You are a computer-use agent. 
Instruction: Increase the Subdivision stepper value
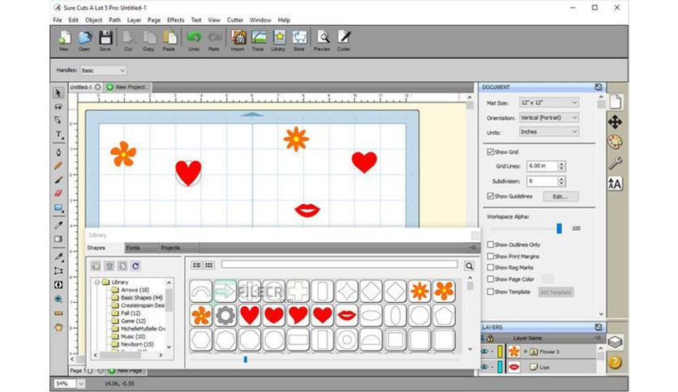coord(561,179)
